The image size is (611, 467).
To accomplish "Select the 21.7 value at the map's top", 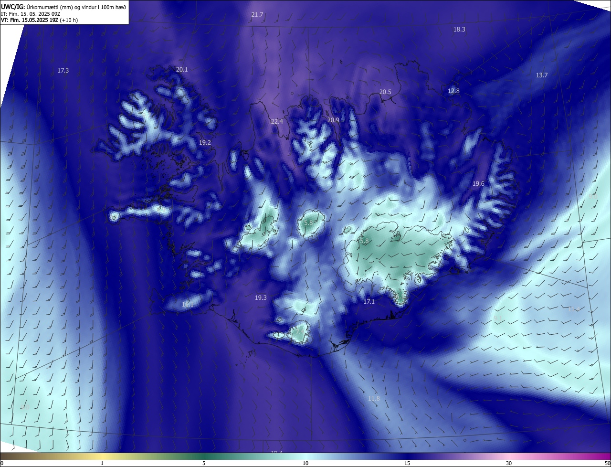I will [257, 15].
